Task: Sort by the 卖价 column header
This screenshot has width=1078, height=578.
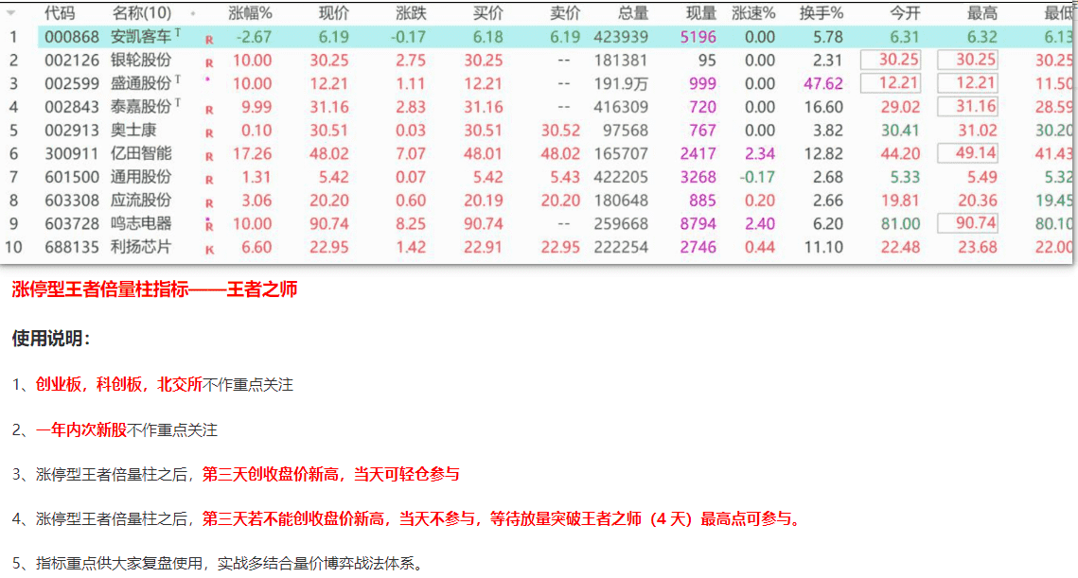Action: 565,13
